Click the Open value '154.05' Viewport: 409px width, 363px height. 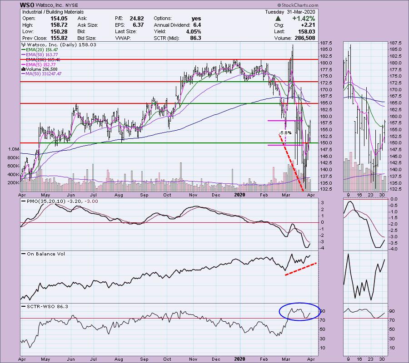(x=59, y=19)
